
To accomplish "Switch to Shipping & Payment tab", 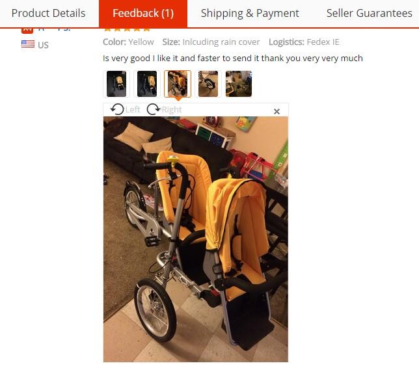I will click(x=250, y=13).
